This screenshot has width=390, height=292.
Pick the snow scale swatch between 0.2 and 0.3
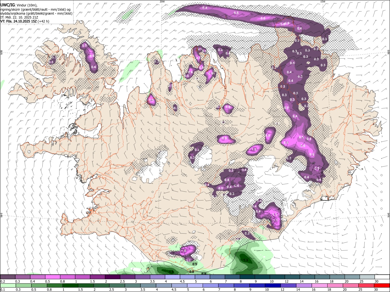8,277
